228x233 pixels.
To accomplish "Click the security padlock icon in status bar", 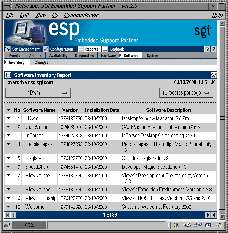I will coord(7,225).
